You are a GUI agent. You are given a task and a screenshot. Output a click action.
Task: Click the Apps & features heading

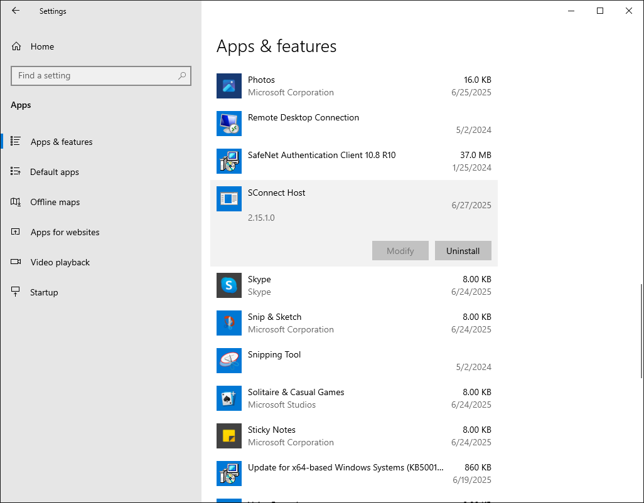coord(276,46)
